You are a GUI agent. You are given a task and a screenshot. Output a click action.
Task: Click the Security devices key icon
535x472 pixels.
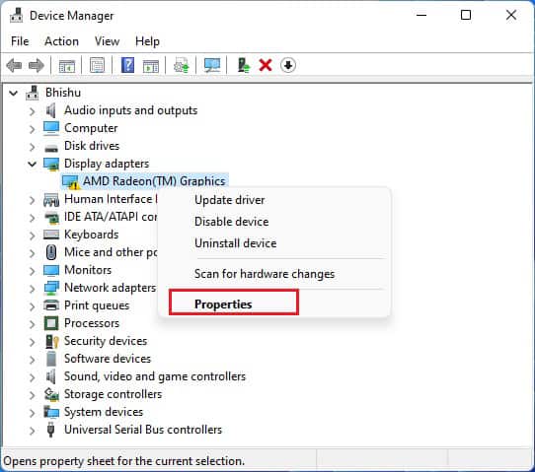[x=52, y=341]
